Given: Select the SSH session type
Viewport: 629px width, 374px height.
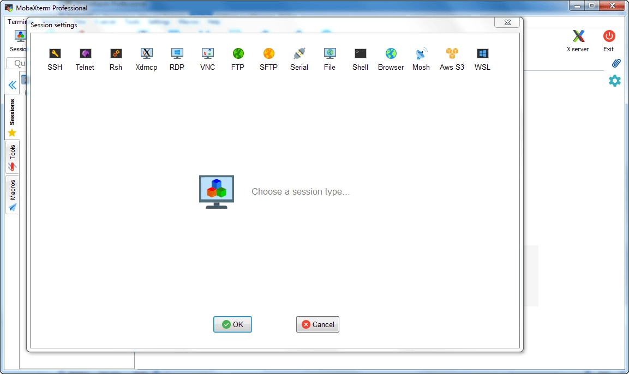Looking at the screenshot, I should point(55,59).
